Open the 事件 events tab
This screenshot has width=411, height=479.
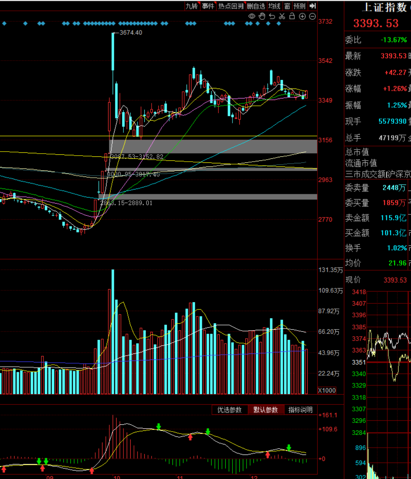(x=208, y=6)
